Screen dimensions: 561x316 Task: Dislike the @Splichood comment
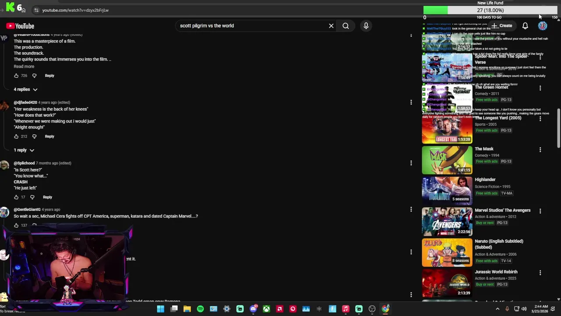click(32, 197)
